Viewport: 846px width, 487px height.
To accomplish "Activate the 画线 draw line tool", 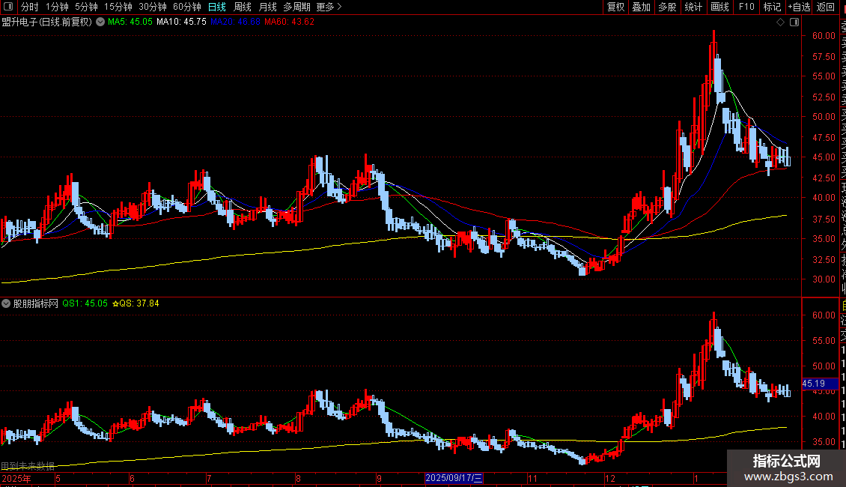I will 719,7.
